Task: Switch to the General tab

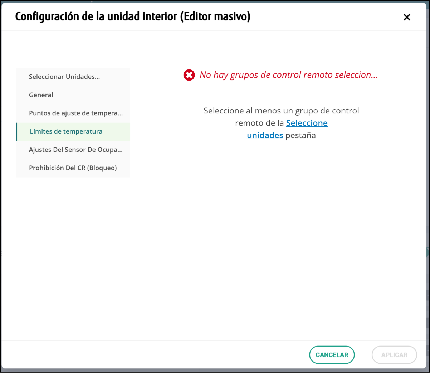Action: click(x=41, y=95)
